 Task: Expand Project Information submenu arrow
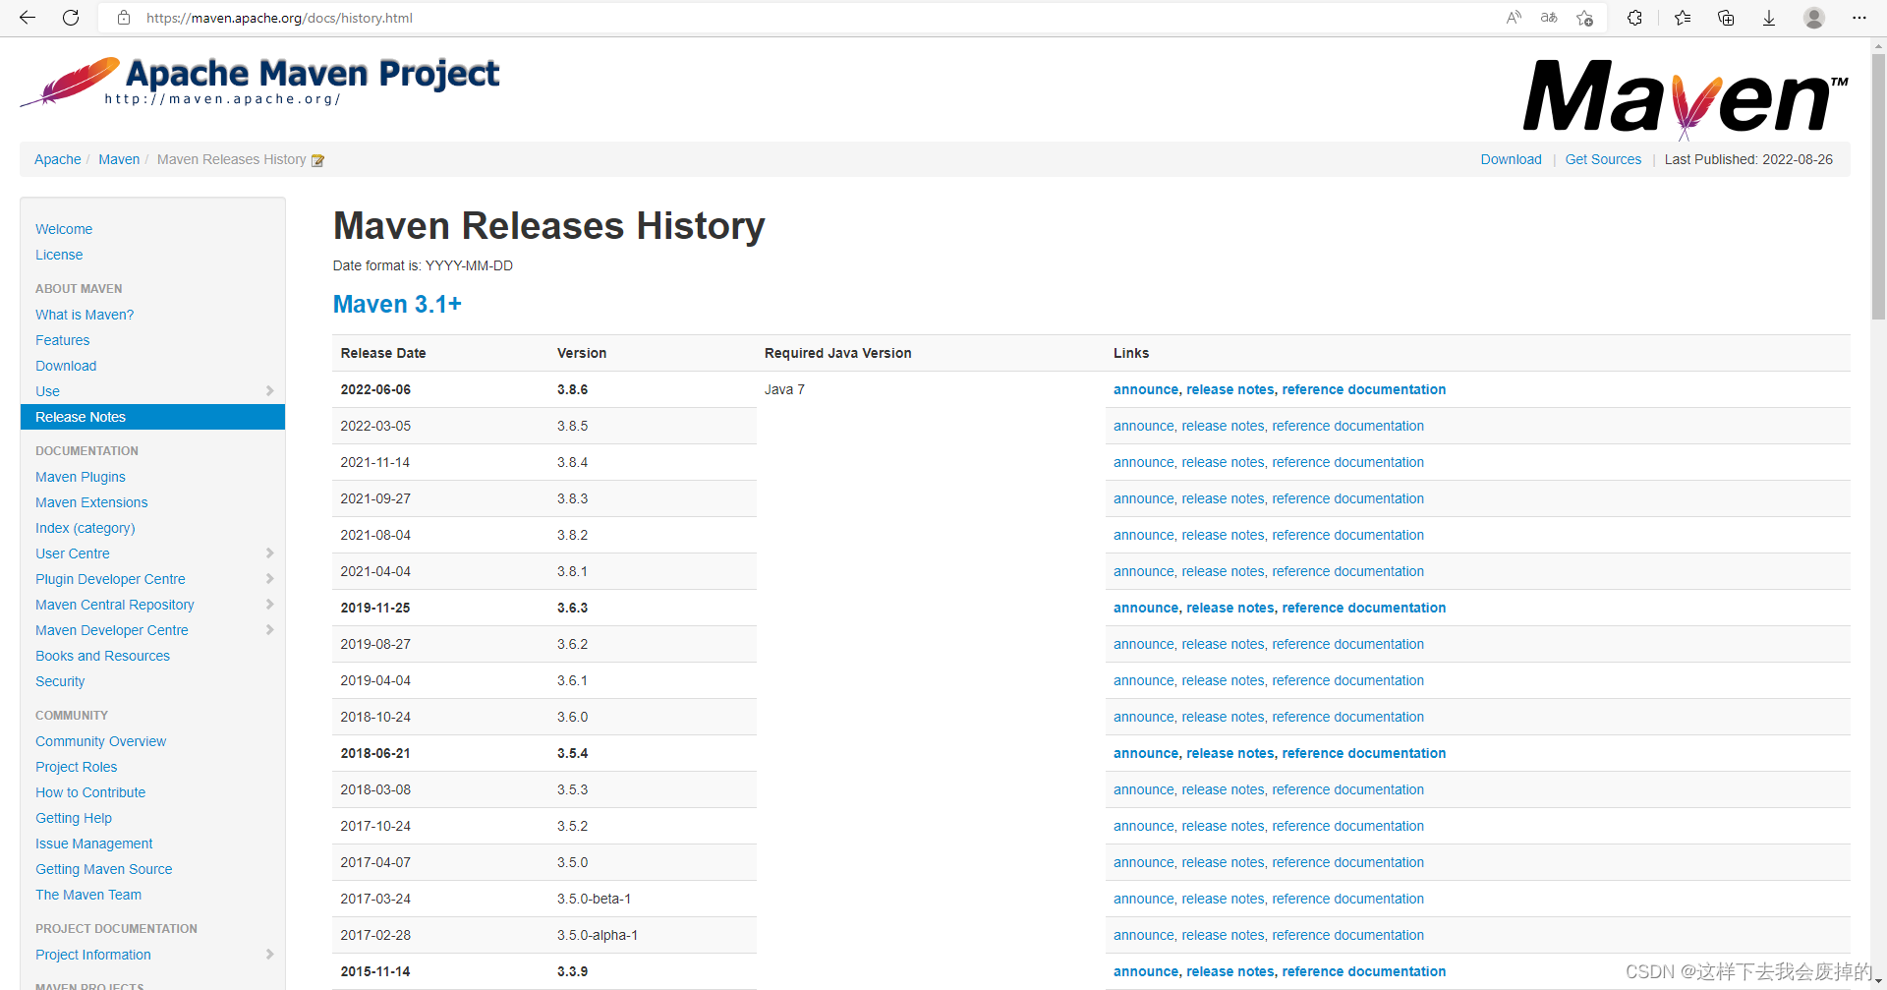pyautogui.click(x=269, y=955)
